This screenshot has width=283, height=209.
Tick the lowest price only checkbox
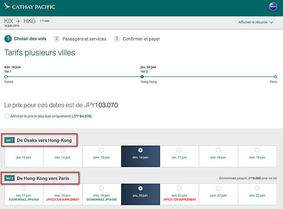pos(7,116)
